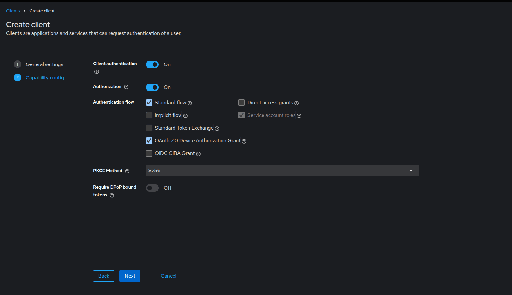Enable the OIDC CIBA Grant flow
The image size is (512, 295).
[x=149, y=153]
